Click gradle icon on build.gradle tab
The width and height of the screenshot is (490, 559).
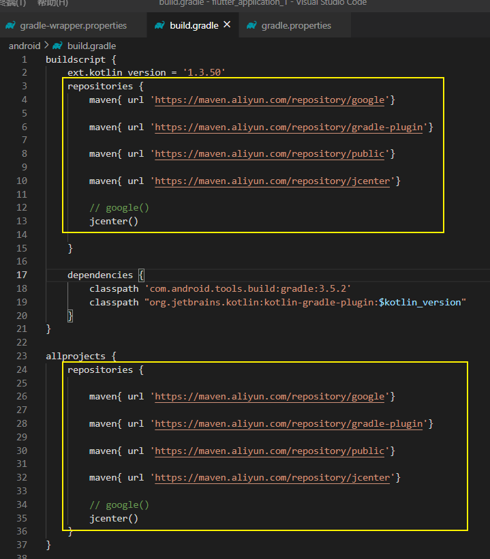coord(159,25)
